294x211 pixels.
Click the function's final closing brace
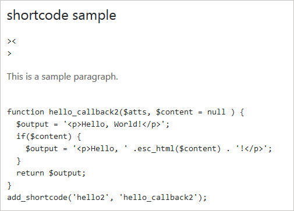click(9, 185)
